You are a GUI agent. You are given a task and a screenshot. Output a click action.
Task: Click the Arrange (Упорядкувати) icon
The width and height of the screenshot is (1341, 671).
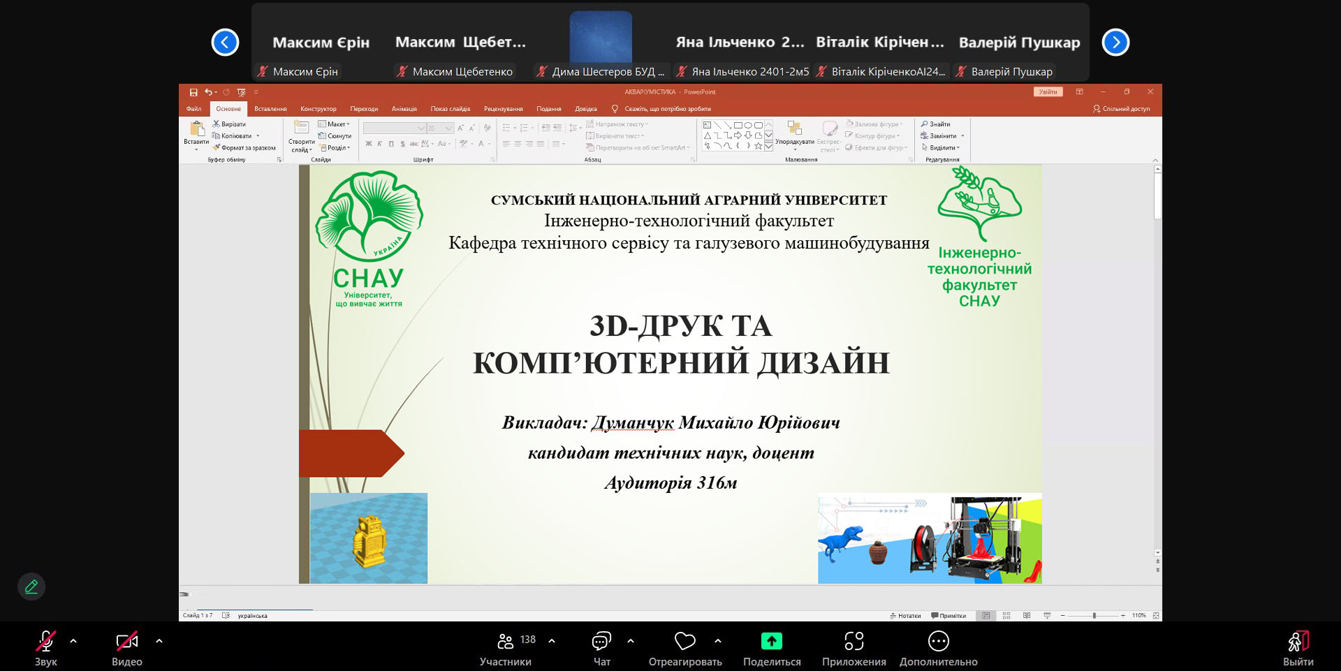pos(794,128)
